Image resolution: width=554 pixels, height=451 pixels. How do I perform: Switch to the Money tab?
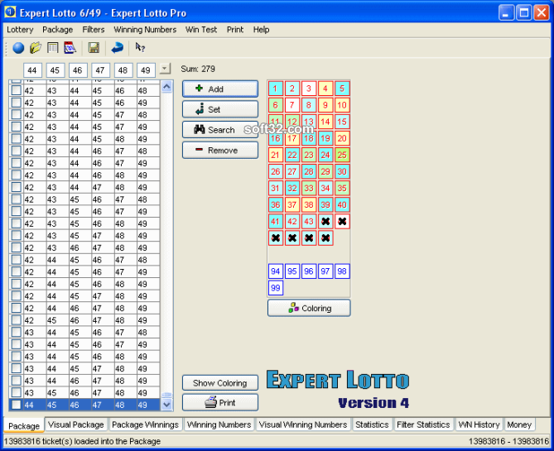tap(519, 425)
